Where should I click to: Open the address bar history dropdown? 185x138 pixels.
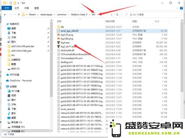(112, 14)
